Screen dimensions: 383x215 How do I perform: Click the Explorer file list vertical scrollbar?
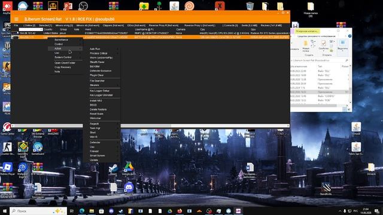pos(350,84)
